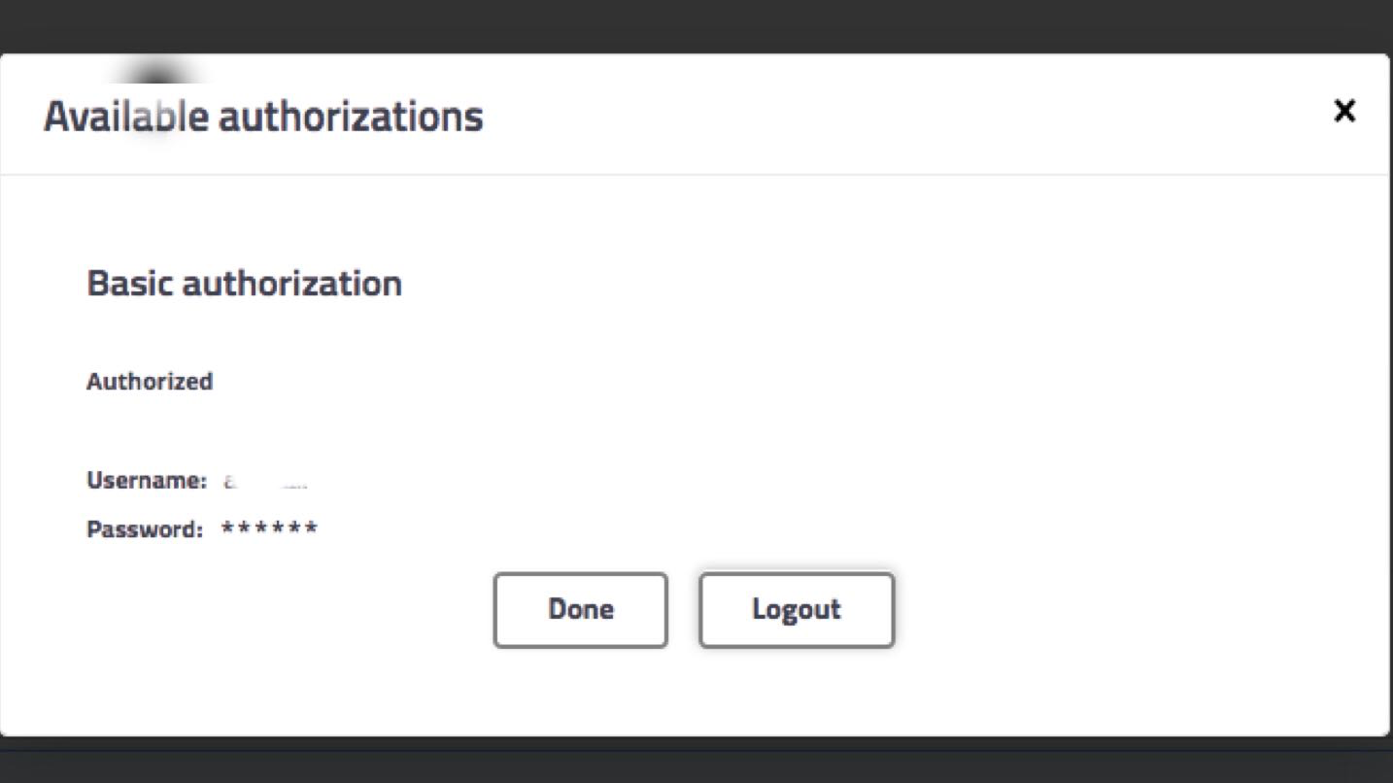The width and height of the screenshot is (1393, 783).
Task: Select the Basic authorization heading
Action: 244,283
